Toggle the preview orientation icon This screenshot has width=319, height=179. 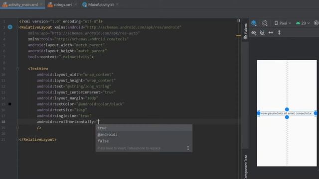pos(265,23)
